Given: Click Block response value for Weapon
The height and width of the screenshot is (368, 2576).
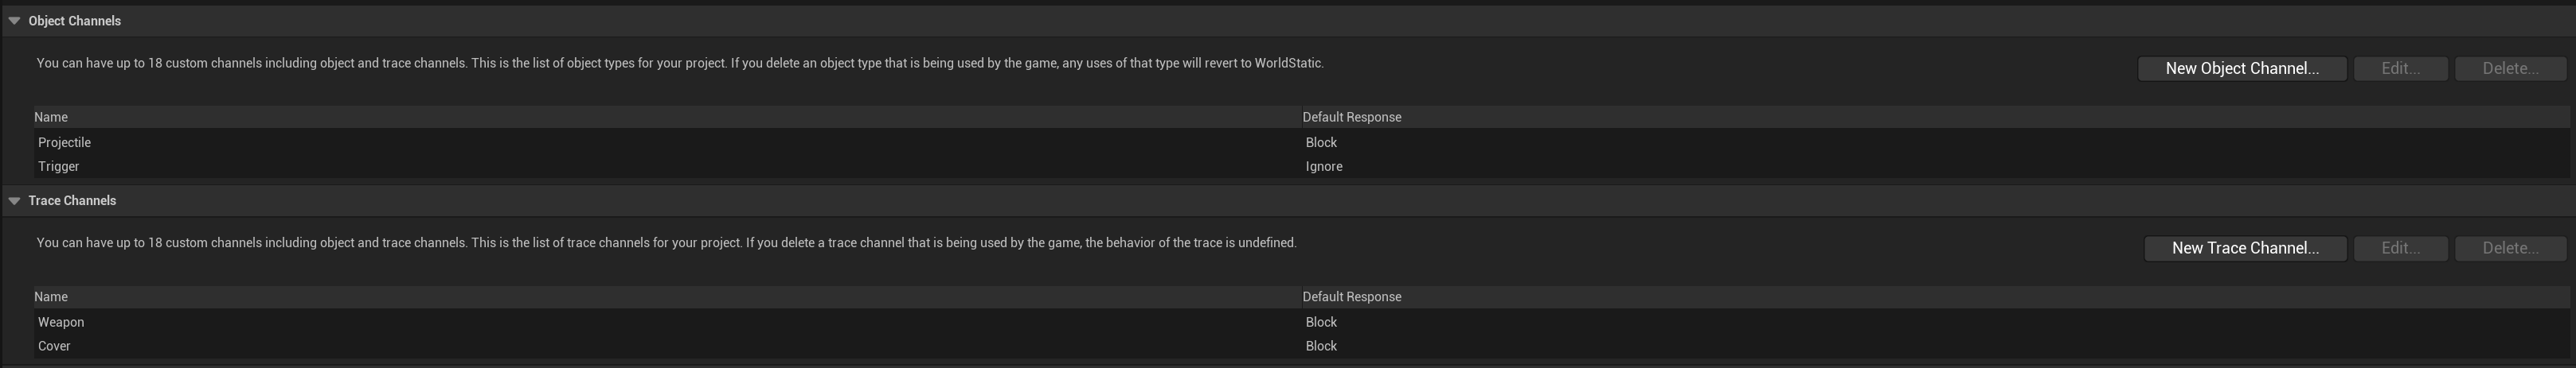Looking at the screenshot, I should (x=1321, y=322).
